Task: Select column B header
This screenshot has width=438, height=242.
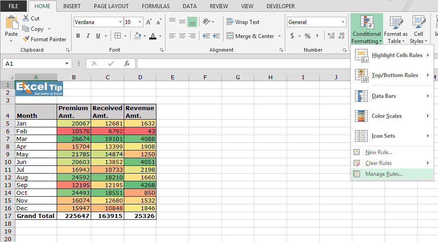Action: coord(74,77)
